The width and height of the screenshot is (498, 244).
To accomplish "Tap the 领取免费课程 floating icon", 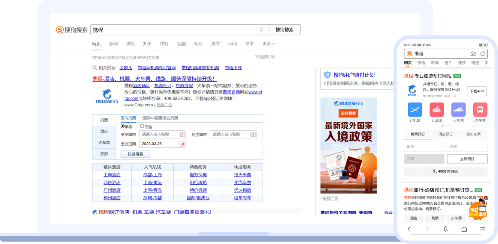I will [478, 209].
